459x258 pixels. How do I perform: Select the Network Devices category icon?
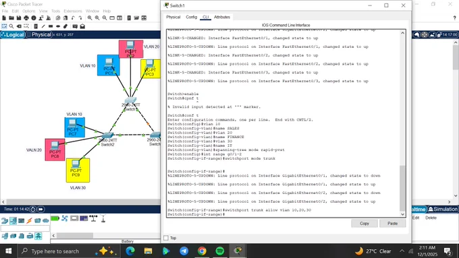(5, 220)
